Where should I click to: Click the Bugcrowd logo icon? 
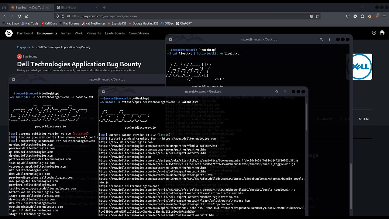tap(9, 33)
